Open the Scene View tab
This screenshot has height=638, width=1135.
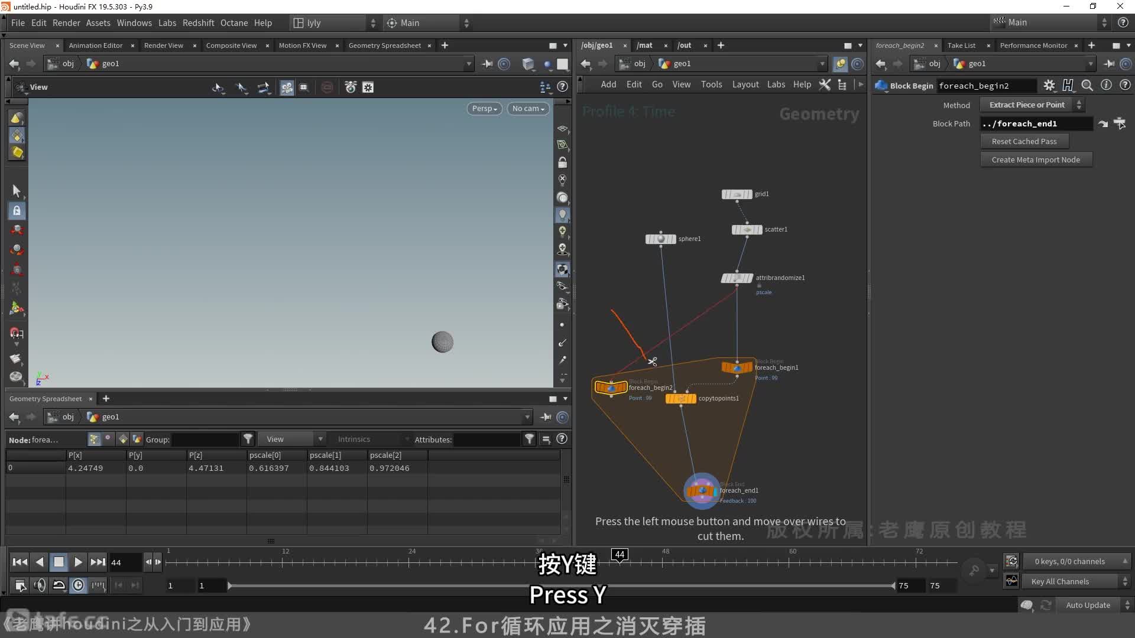(27, 44)
